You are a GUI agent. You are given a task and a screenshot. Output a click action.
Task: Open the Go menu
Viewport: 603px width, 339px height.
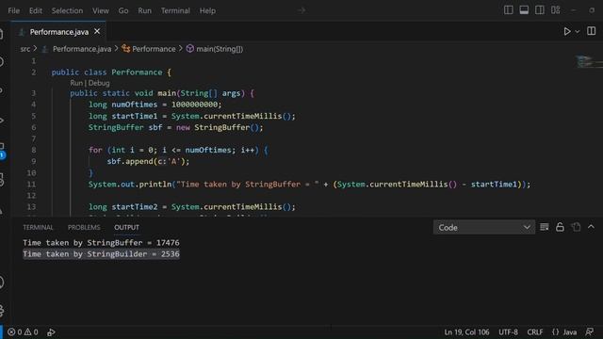(123, 10)
